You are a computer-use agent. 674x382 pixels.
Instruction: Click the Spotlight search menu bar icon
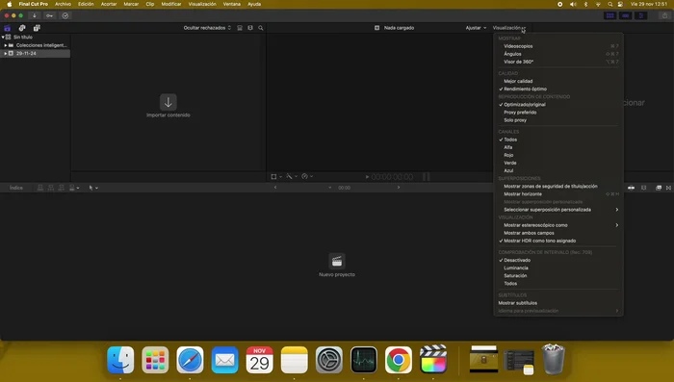(609, 4)
